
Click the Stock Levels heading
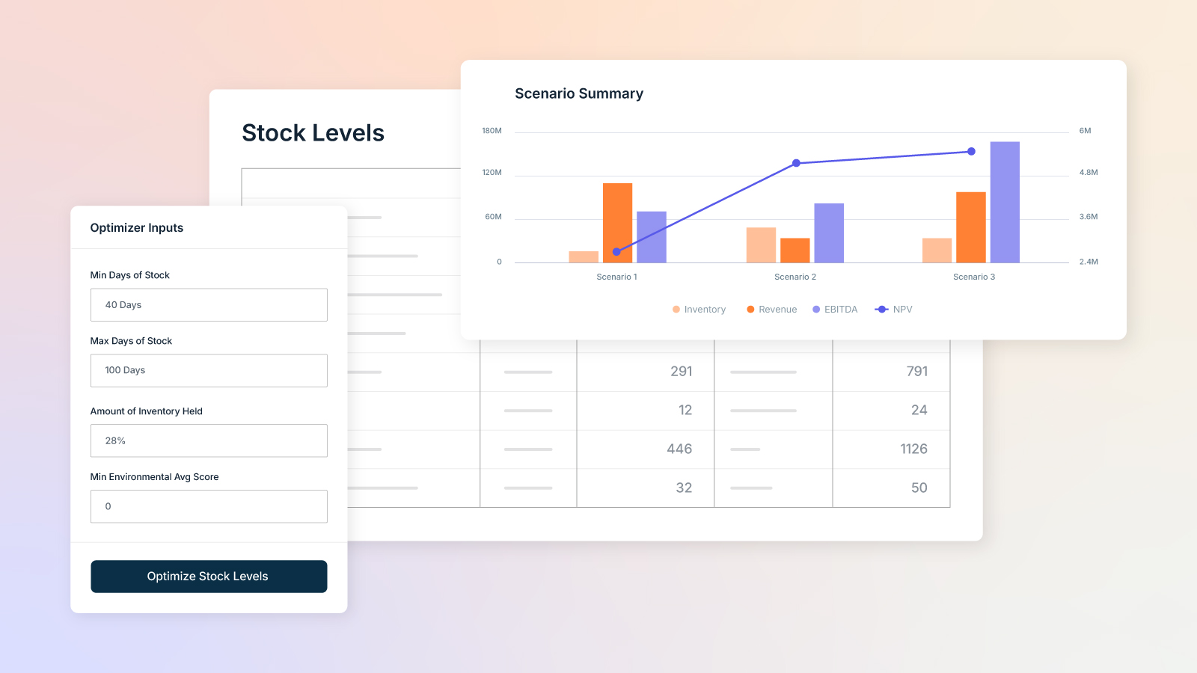pyautogui.click(x=313, y=133)
